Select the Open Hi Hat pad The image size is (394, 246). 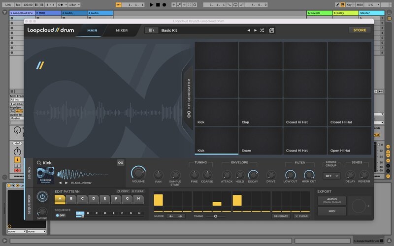pyautogui.click(x=349, y=141)
